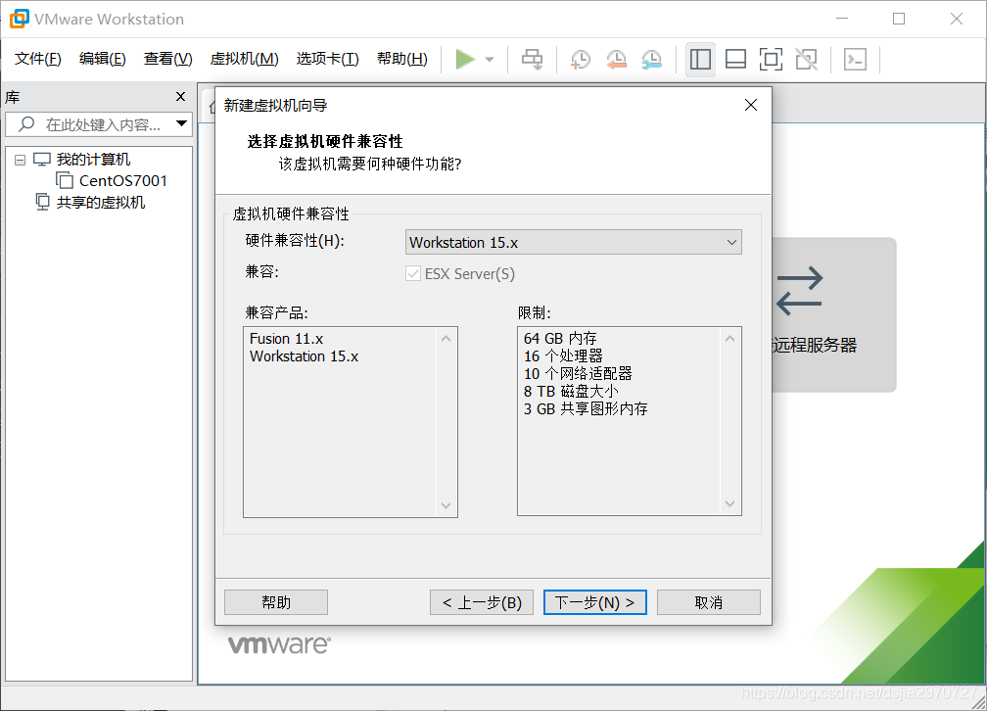987x711 pixels.
Task: Select 我的计算机 in the library tree
Action: point(93,160)
